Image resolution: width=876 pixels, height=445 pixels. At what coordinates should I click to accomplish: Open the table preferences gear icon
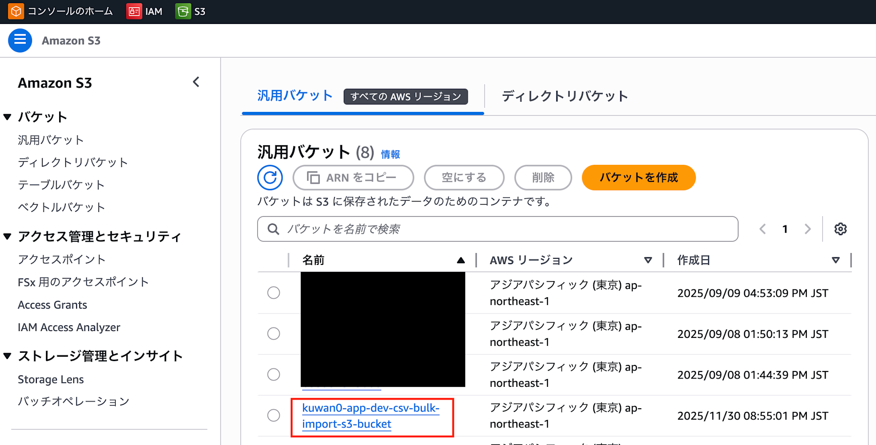(840, 229)
